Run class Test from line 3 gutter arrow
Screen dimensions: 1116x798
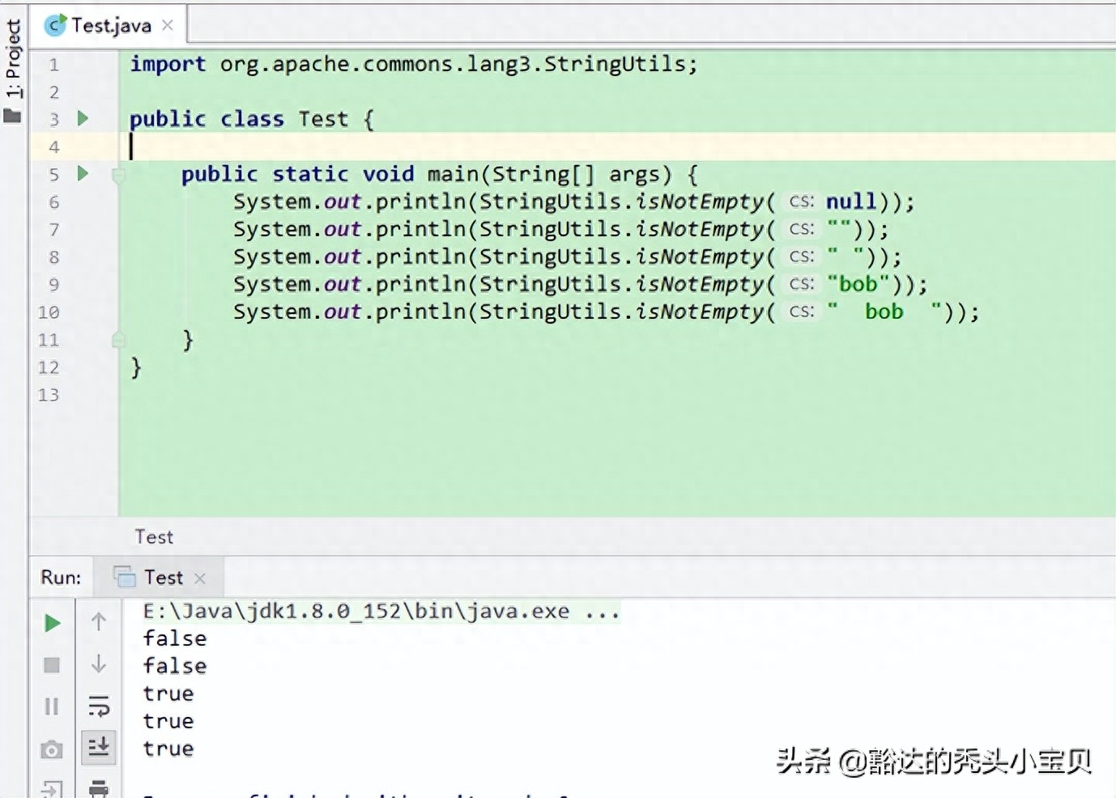click(x=83, y=119)
